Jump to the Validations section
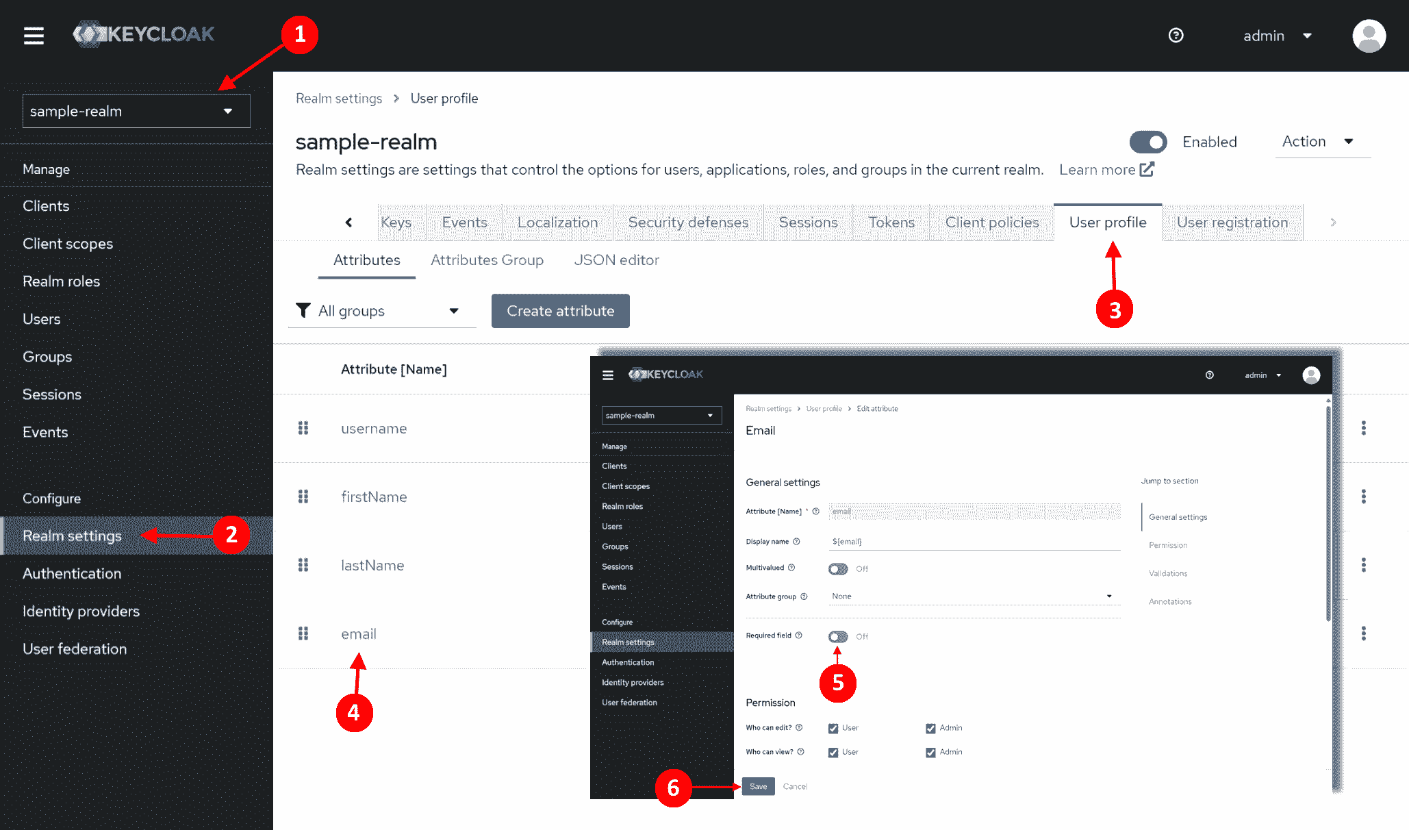Viewport: 1409px width, 830px height. 1168,573
